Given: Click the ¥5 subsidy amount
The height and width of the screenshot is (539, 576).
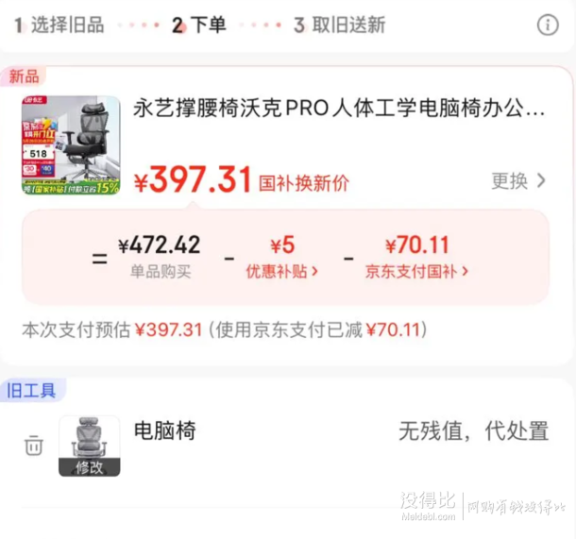Looking at the screenshot, I should tap(282, 245).
